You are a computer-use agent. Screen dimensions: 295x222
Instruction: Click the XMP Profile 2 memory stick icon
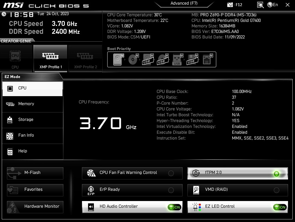click(85, 56)
